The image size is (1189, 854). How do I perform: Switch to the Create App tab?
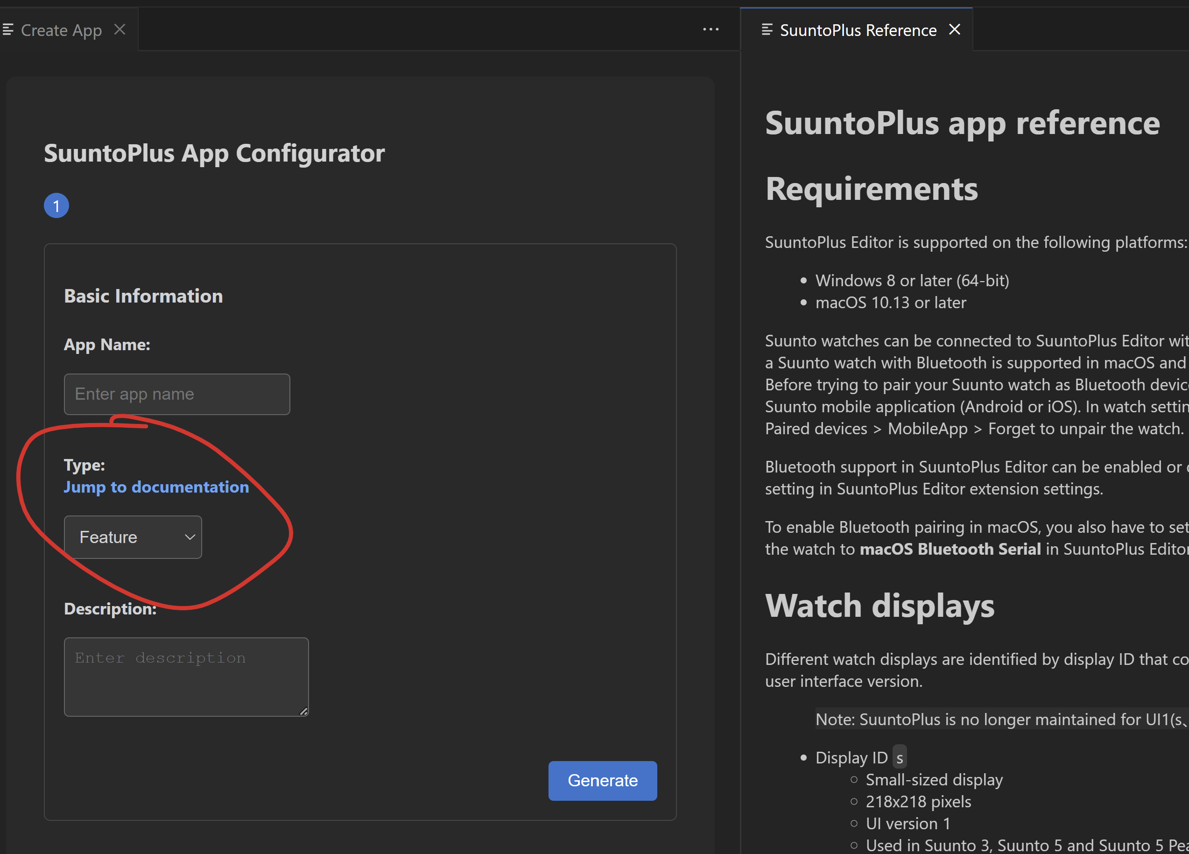point(61,30)
